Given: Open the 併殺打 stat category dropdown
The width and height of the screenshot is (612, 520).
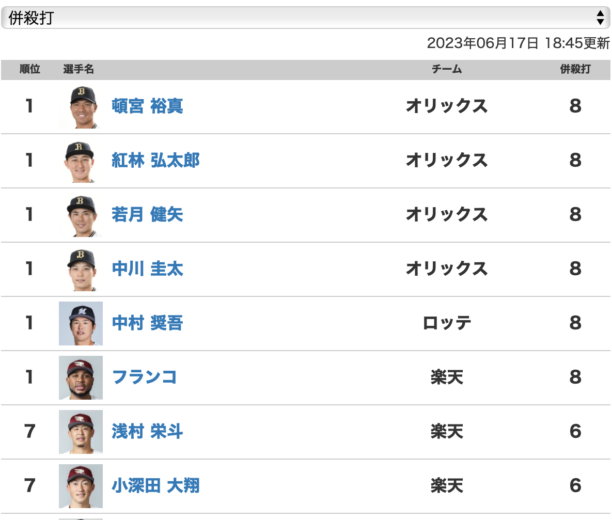Looking at the screenshot, I should click(306, 18).
